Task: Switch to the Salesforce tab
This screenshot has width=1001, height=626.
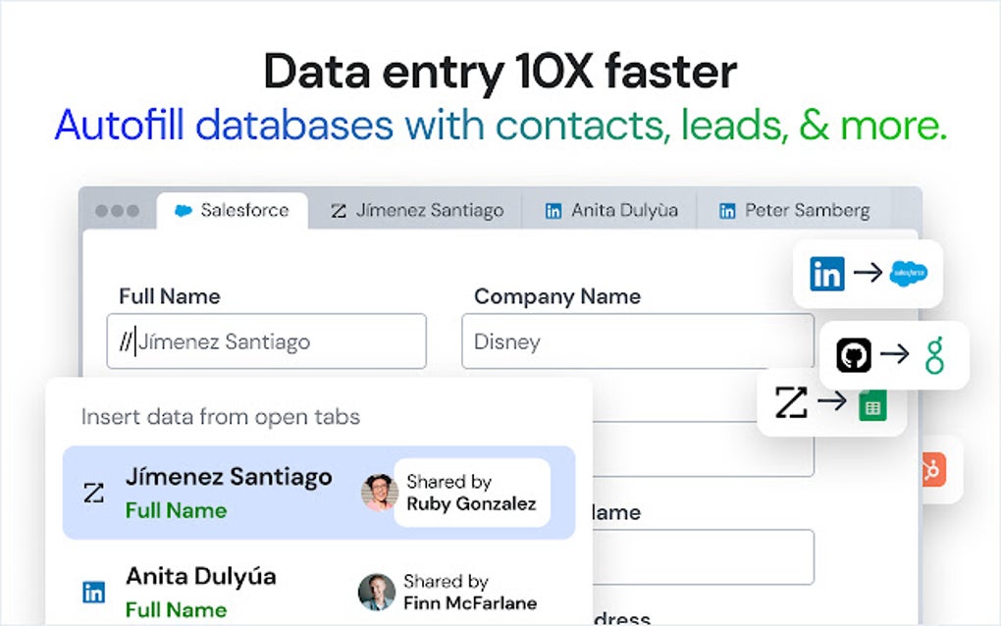Action: point(233,211)
